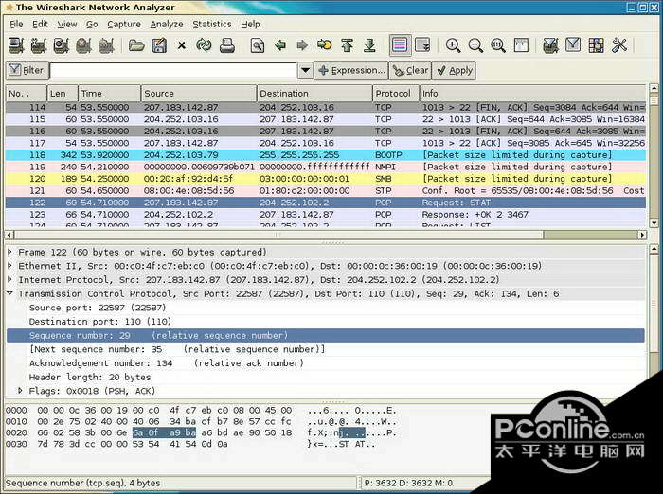This screenshot has height=494, width=663.
Task: Open capture options from the toolbar
Action: click(x=39, y=45)
